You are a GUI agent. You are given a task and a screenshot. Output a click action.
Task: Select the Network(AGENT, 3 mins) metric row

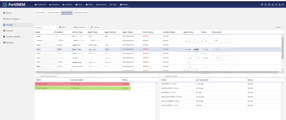pos(221,101)
